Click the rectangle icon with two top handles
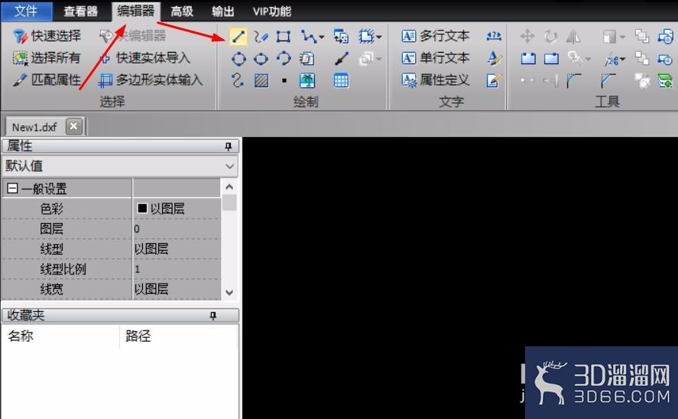Image resolution: width=678 pixels, height=419 pixels. [528, 58]
